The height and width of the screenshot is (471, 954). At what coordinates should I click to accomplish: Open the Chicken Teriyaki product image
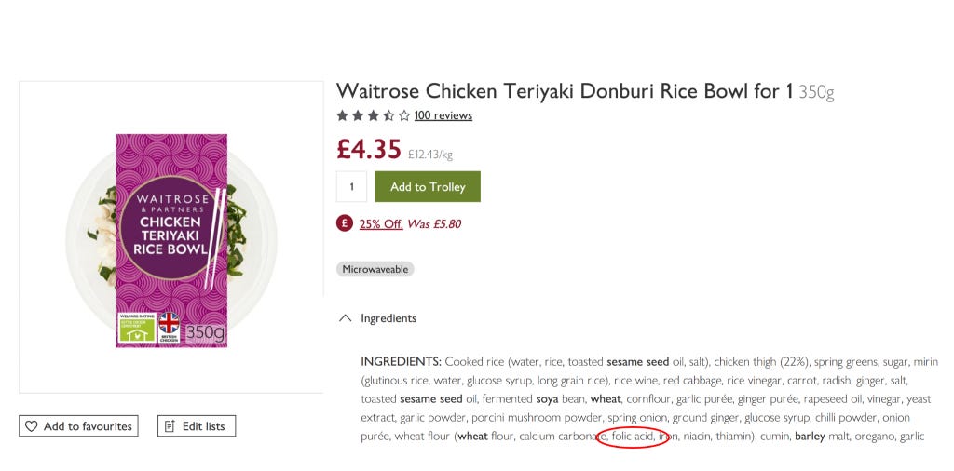coord(171,241)
